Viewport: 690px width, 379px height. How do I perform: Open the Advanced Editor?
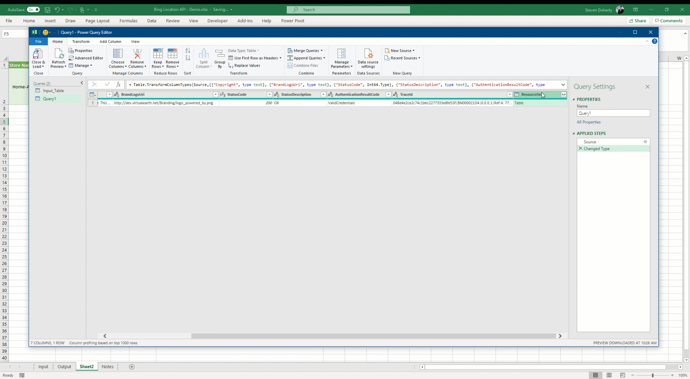tap(86, 58)
